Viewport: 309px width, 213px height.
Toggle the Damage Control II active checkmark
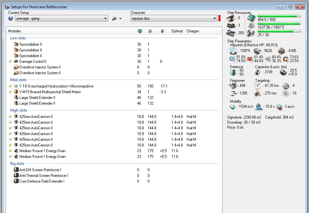[x=10, y=61]
